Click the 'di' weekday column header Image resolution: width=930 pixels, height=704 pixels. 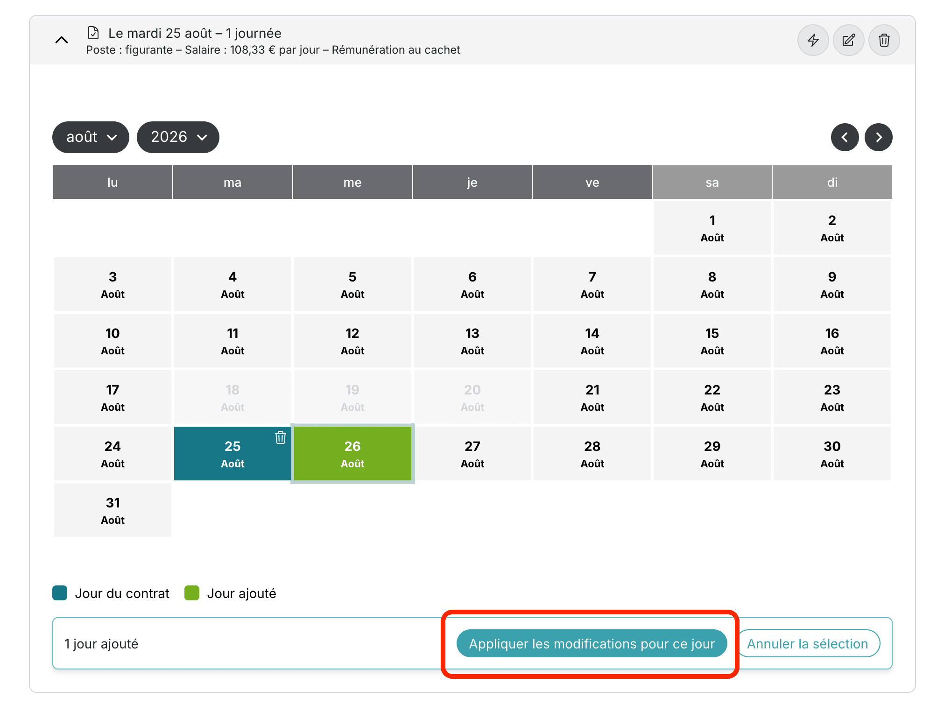(x=832, y=182)
